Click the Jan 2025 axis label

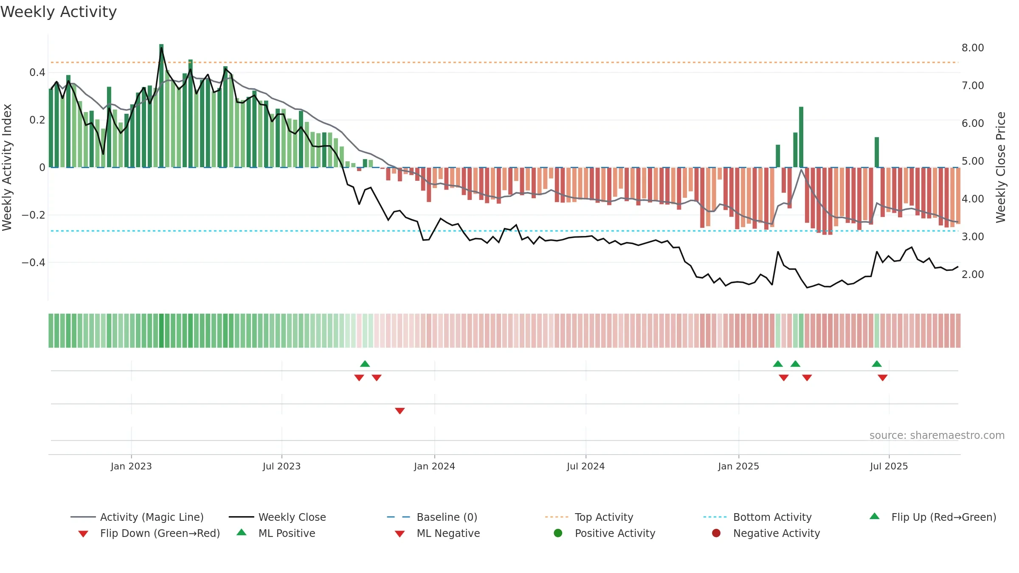click(738, 466)
